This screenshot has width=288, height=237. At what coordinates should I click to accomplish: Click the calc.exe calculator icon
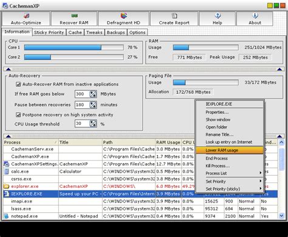click(x=6, y=172)
